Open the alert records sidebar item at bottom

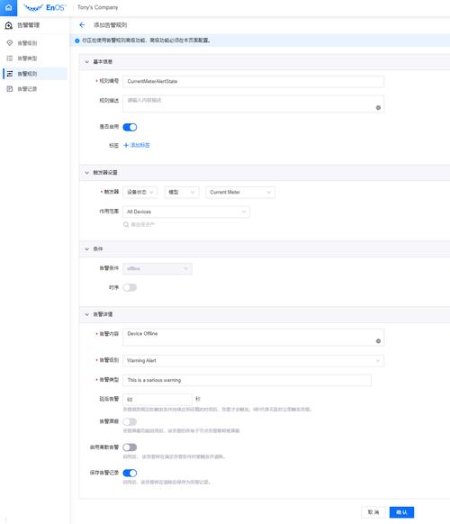[35, 89]
